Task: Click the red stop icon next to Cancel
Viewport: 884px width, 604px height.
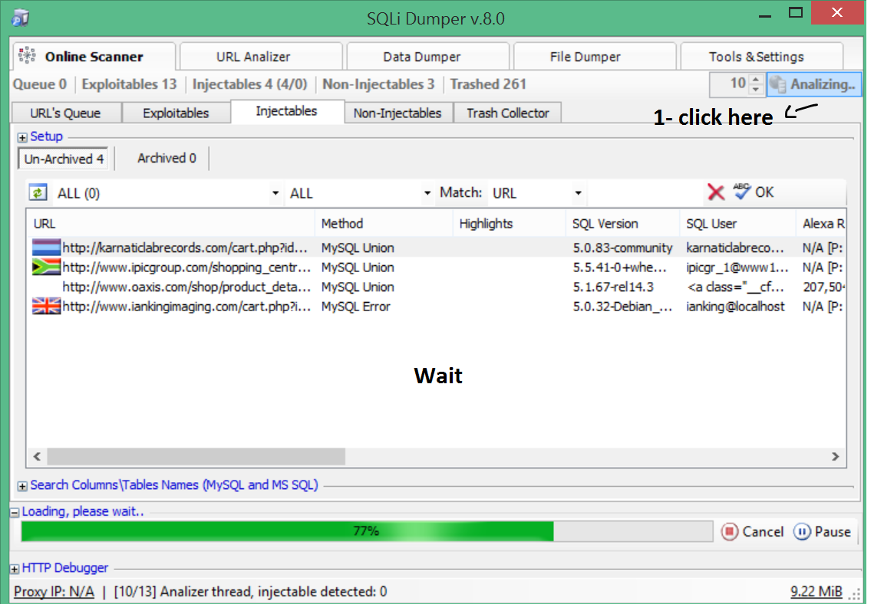Action: coord(730,532)
